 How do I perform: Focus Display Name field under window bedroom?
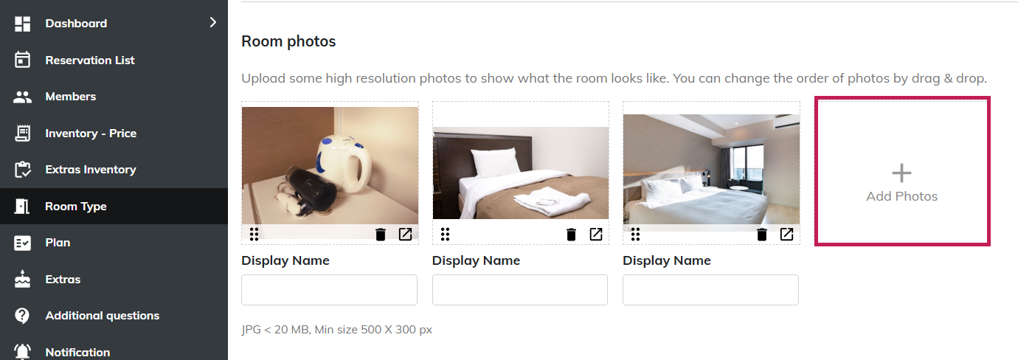[710, 290]
